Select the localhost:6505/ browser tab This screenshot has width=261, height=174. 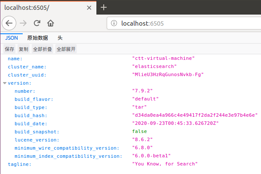[48, 8]
